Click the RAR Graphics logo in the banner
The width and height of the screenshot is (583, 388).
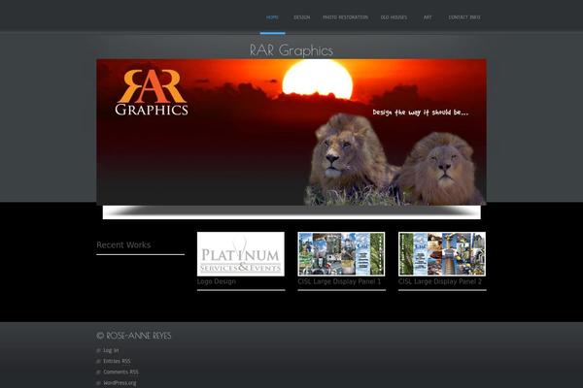click(152, 92)
